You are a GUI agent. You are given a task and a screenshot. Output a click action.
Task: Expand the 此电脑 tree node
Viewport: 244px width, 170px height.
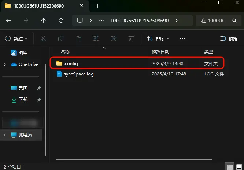coord(4,135)
